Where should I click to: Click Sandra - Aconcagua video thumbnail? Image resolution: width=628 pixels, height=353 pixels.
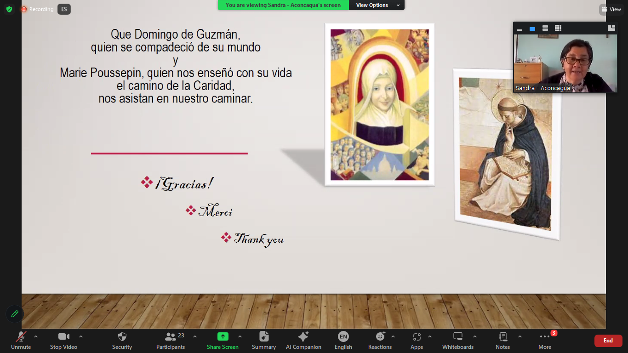click(x=565, y=63)
